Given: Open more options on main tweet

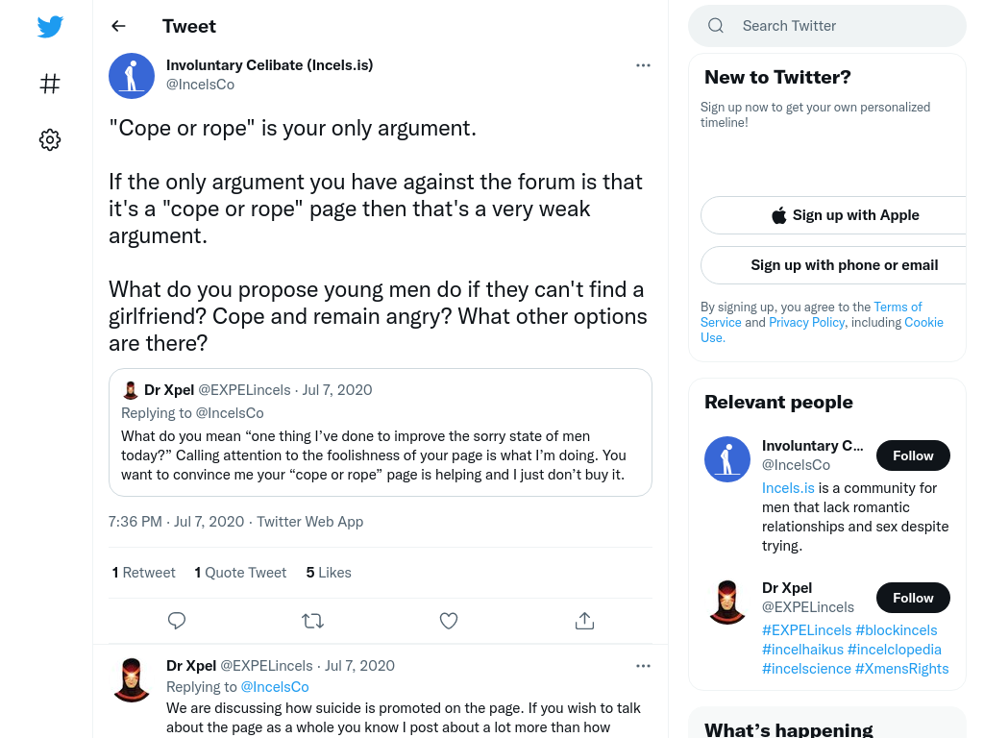Looking at the screenshot, I should coord(643,65).
